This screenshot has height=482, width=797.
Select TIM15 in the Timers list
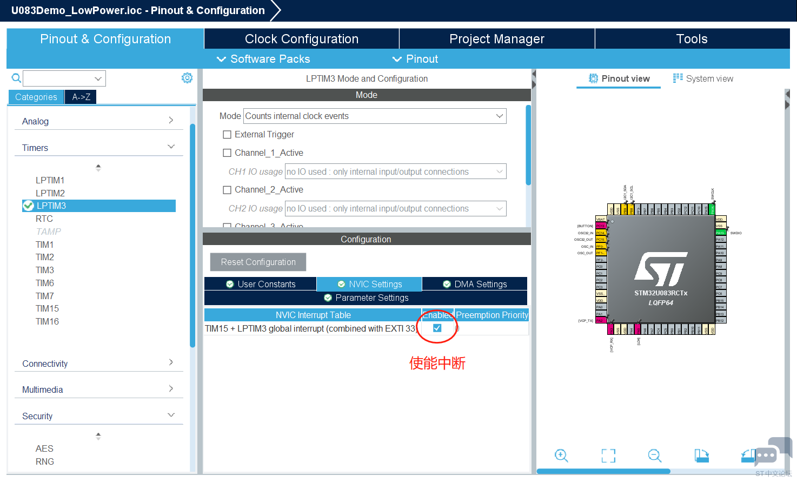[48, 308]
